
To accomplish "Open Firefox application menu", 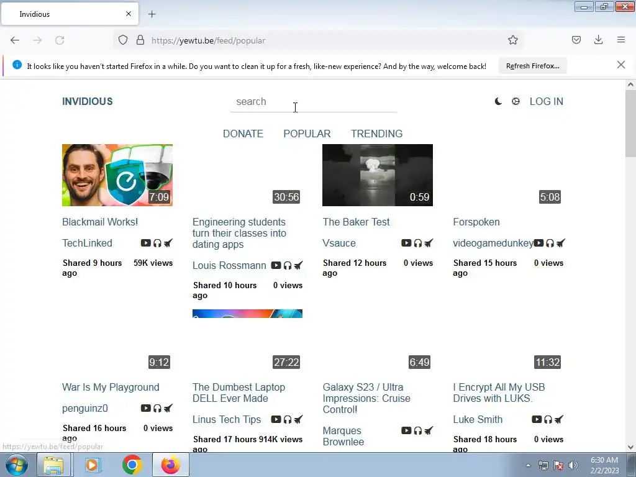I will [621, 40].
